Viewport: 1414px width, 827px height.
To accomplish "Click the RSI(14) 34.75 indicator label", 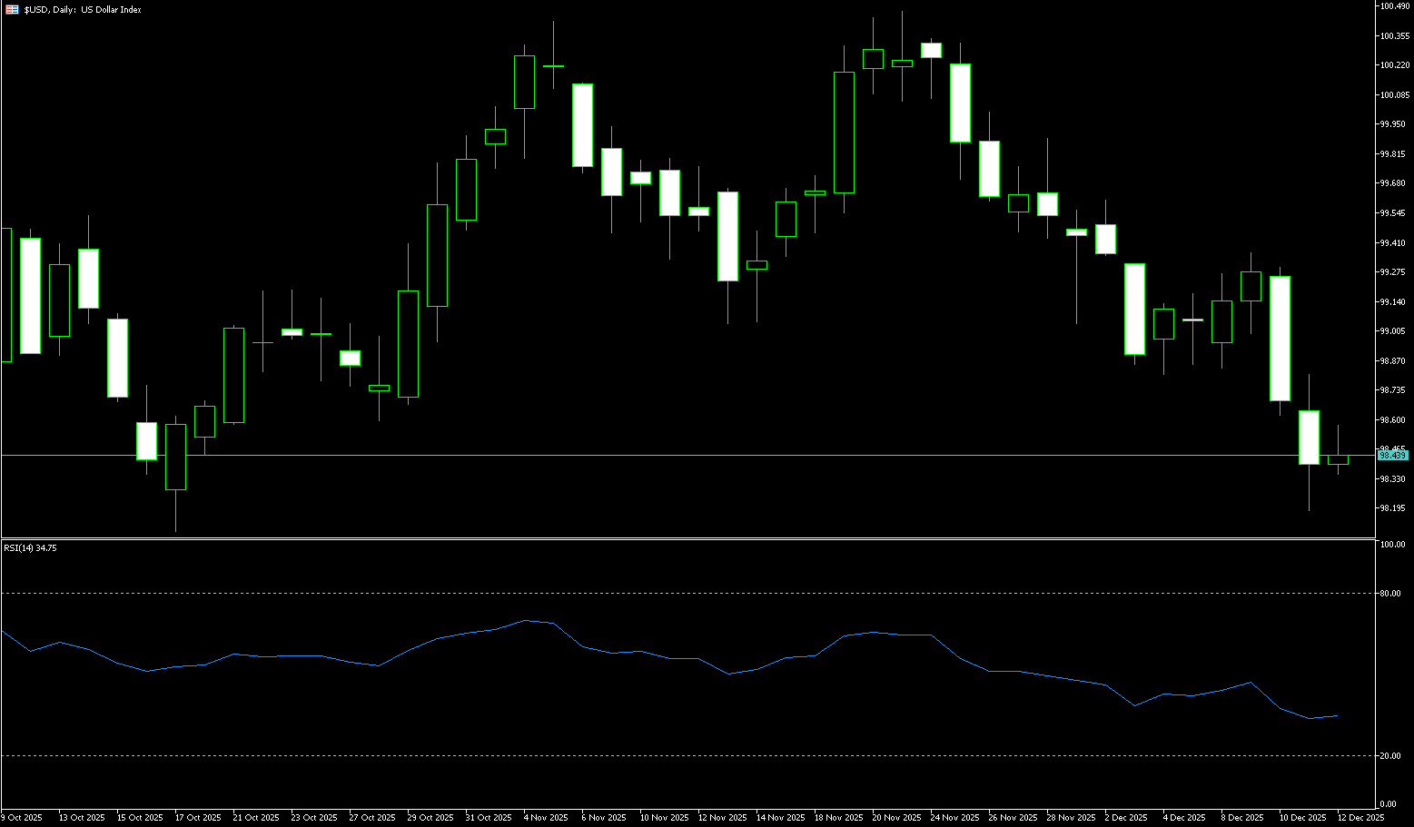I will coord(31,548).
